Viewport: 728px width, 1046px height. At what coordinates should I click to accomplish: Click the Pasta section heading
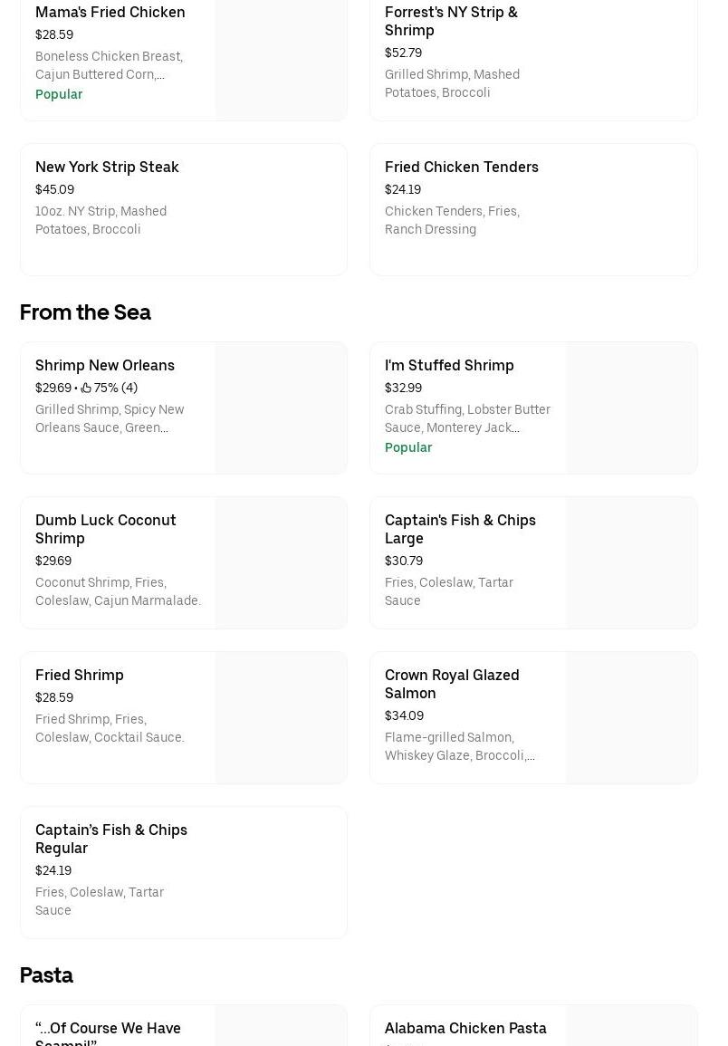46,975
